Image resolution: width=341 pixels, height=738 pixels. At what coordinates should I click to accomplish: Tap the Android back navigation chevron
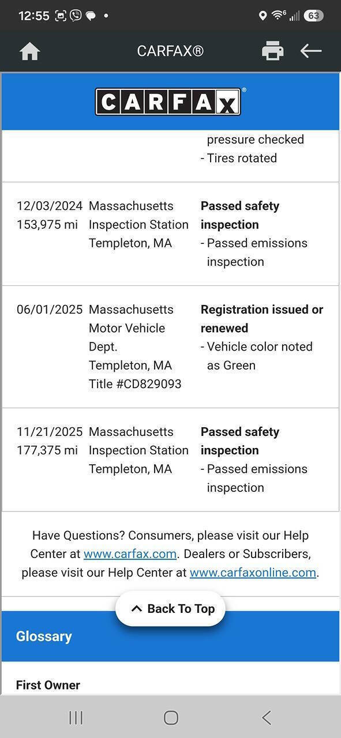tap(266, 717)
